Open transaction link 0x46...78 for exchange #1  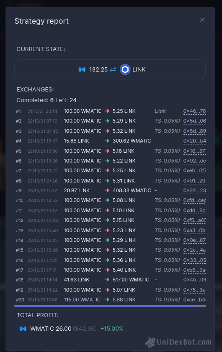(x=195, y=111)
